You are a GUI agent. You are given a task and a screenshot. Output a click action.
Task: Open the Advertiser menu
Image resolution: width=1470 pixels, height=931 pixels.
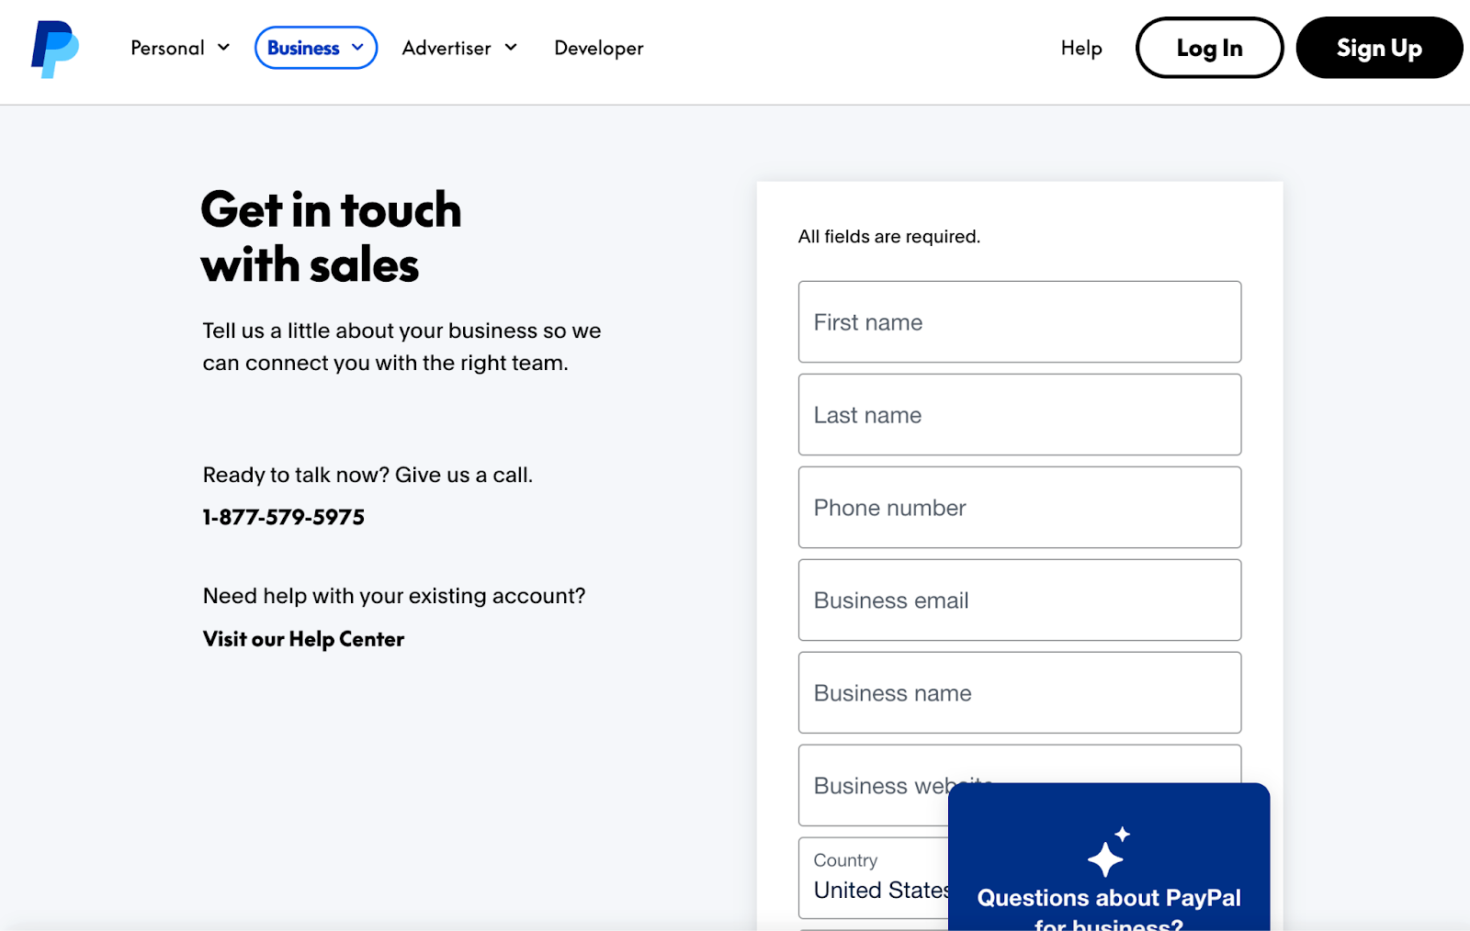click(459, 48)
